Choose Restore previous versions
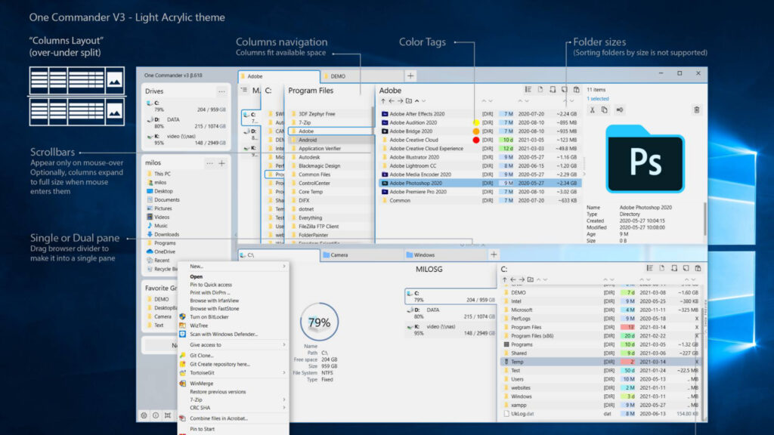 pos(218,392)
